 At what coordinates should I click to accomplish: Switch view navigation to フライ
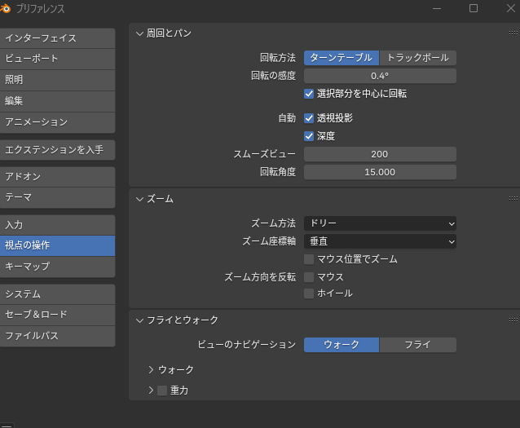coord(417,345)
